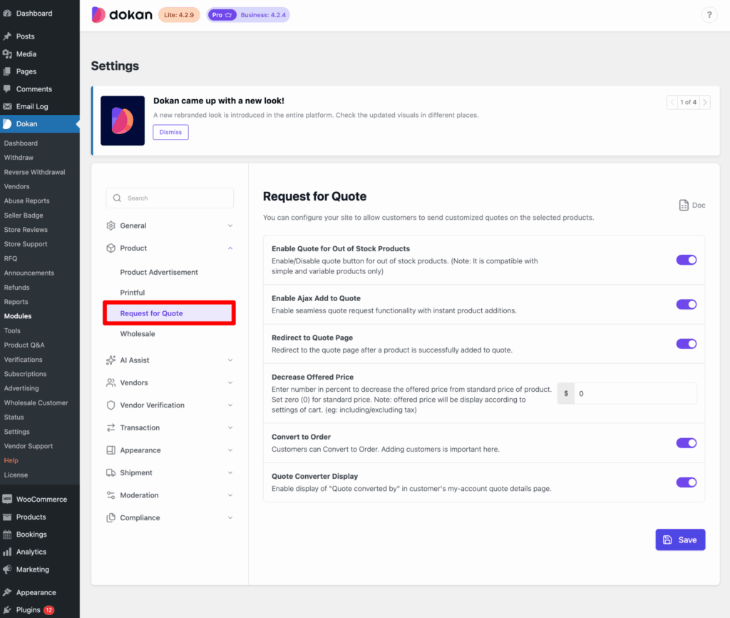Click the search magnifier in settings sidebar
This screenshot has height=618, width=730.
point(116,198)
